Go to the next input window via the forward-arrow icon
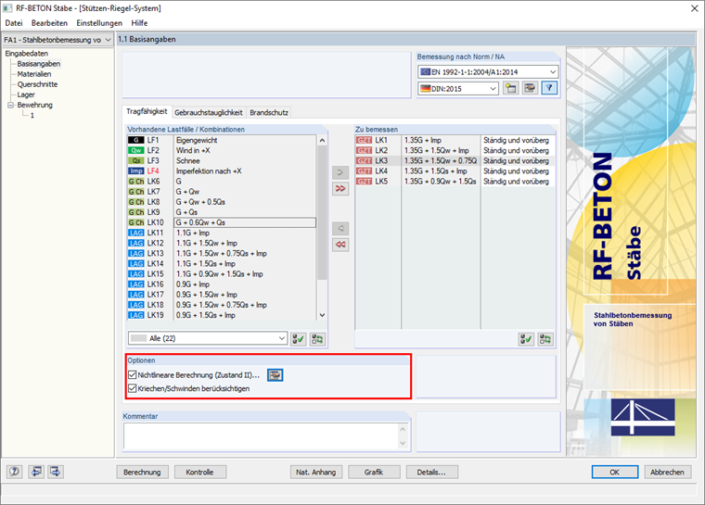This screenshot has height=505, width=705. (56, 472)
